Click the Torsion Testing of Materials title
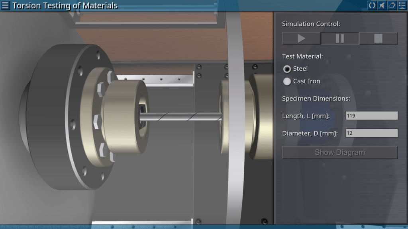 coord(65,6)
